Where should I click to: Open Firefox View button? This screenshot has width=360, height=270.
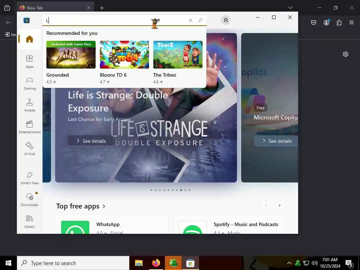pos(7,8)
